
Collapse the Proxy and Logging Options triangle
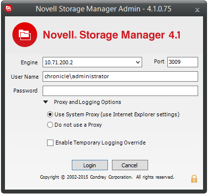coord(46,102)
